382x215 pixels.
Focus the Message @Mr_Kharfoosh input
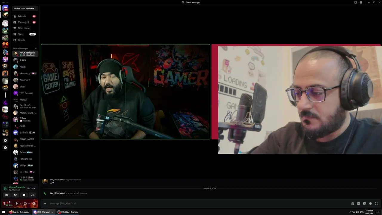tap(197, 203)
